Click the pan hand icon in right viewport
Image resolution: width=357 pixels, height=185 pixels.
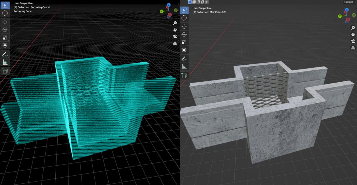(353, 34)
